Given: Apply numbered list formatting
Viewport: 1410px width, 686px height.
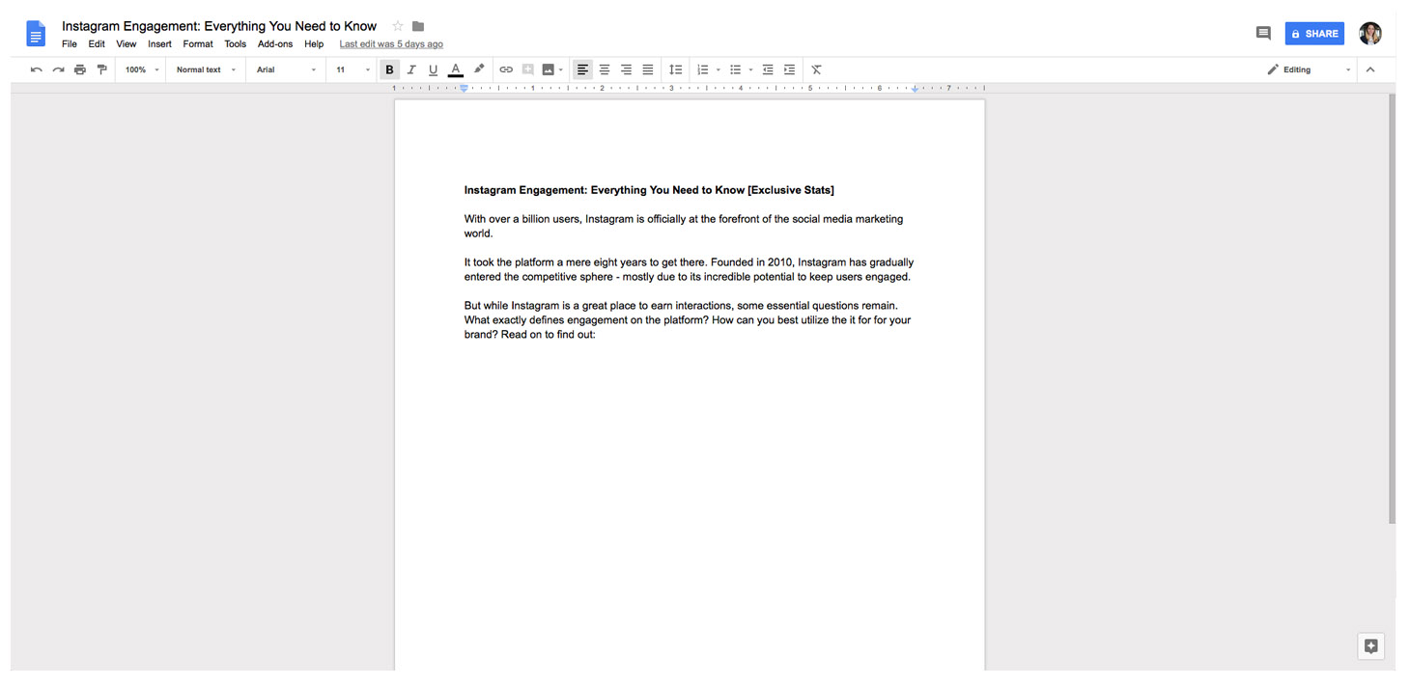Looking at the screenshot, I should (702, 69).
